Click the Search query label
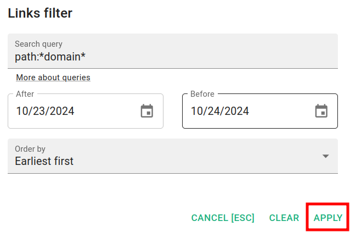 click(x=38, y=44)
